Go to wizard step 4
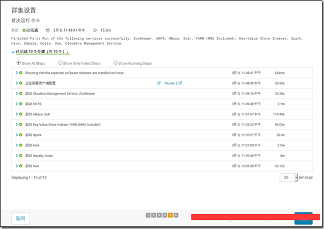The image size is (324, 229). point(165,215)
